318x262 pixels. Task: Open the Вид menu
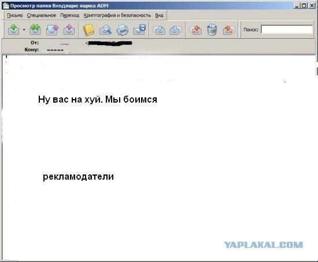point(159,16)
